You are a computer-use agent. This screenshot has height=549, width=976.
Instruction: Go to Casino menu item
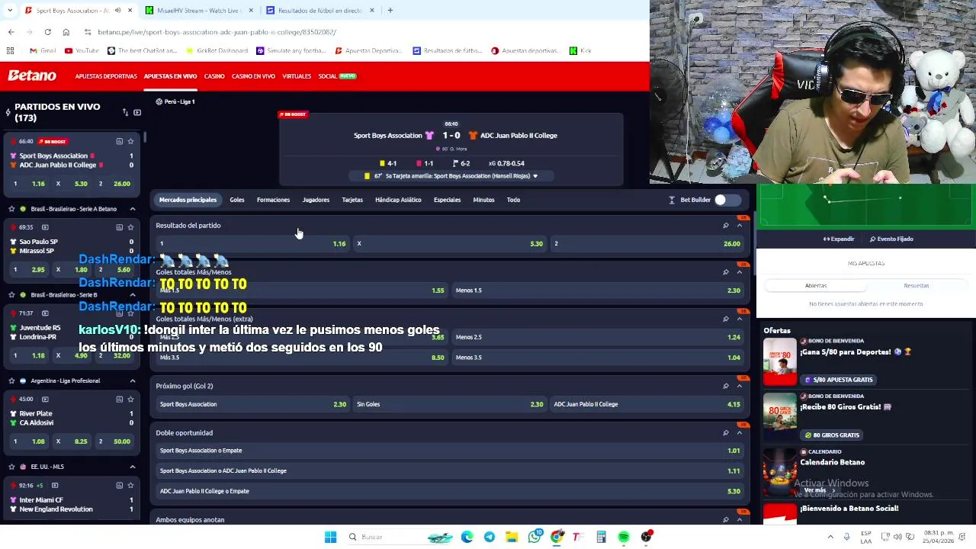(x=214, y=76)
